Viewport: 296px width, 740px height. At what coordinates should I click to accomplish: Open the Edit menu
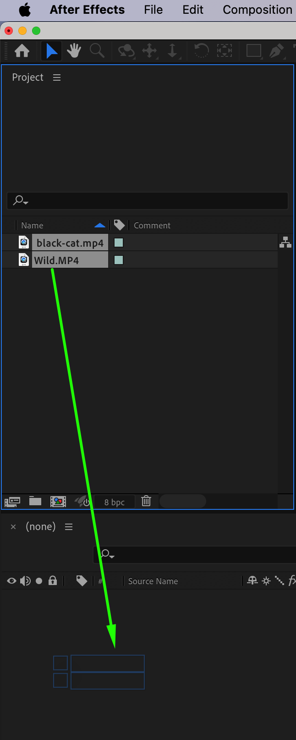193,10
